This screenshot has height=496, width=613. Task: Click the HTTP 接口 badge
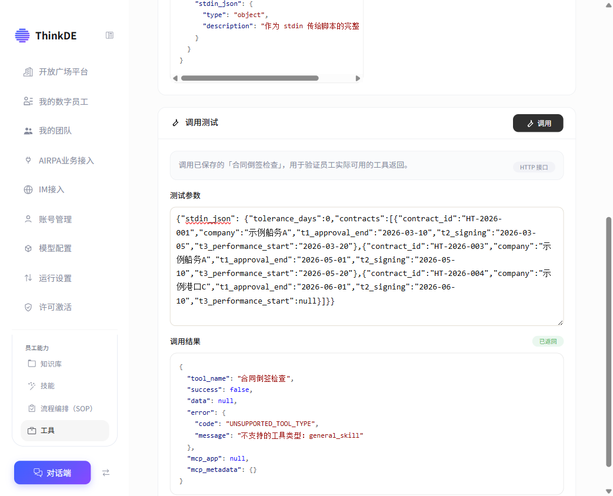534,167
